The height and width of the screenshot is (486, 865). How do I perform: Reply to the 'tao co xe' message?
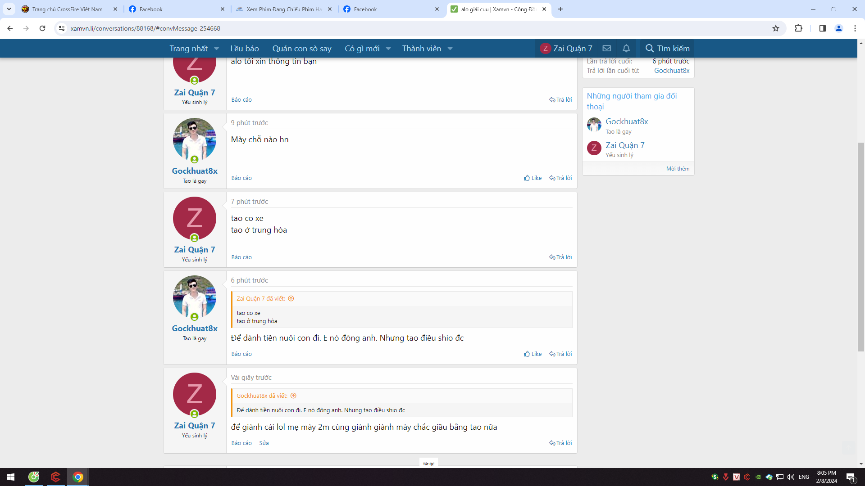(x=560, y=257)
